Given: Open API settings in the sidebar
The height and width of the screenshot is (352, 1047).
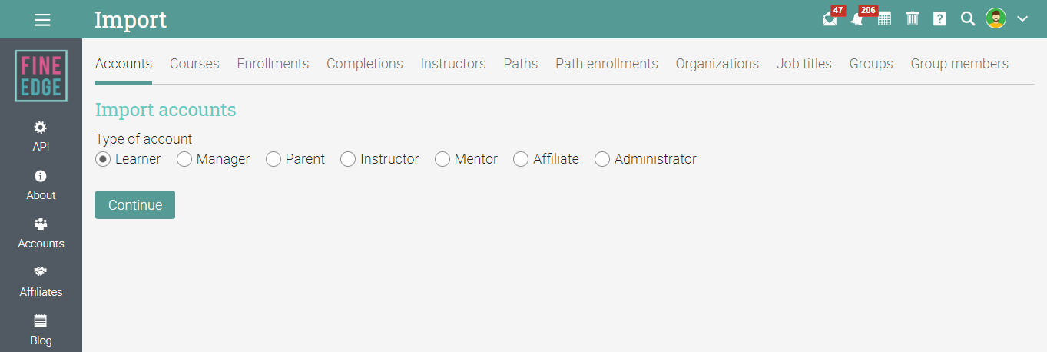Looking at the screenshot, I should coord(41,135).
